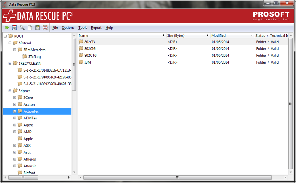Select the $RECYCLE.BIN folder in tree

click(27, 64)
